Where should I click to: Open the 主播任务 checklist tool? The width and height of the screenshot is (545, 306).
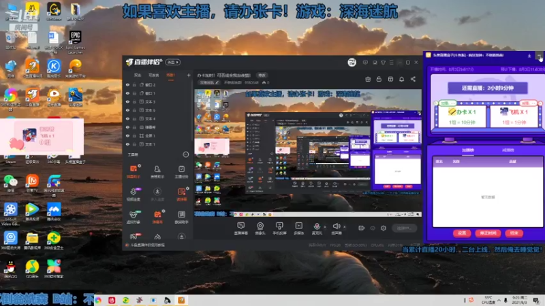(x=181, y=171)
